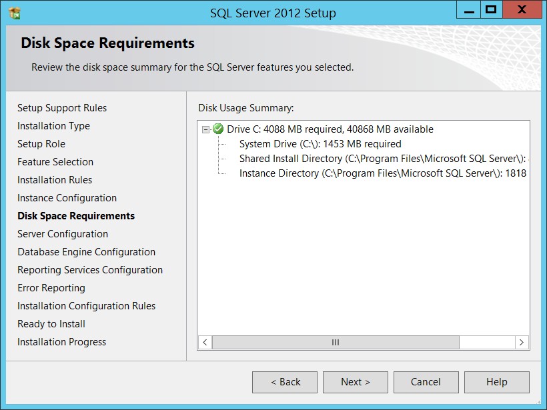Click the left scroll arrow of the horizontal scrollbar
Image resolution: width=547 pixels, height=410 pixels.
pos(205,343)
